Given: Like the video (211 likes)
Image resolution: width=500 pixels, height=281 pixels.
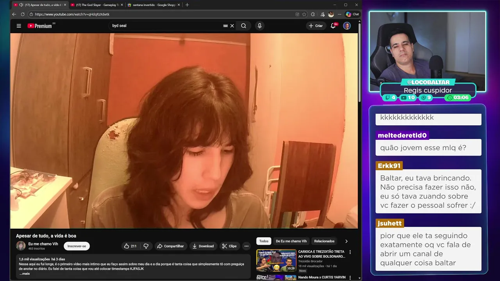Looking at the screenshot, I should (x=130, y=246).
